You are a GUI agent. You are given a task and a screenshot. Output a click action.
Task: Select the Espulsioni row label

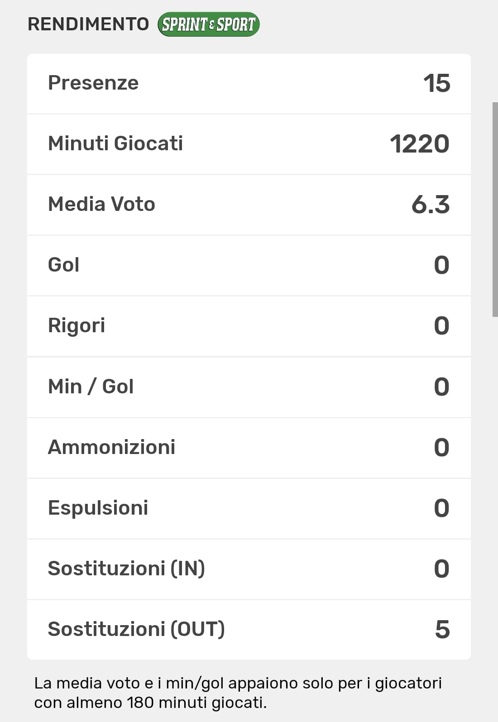click(98, 508)
